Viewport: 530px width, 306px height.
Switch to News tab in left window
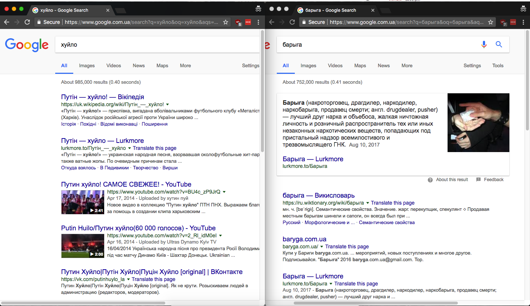pyautogui.click(x=139, y=66)
